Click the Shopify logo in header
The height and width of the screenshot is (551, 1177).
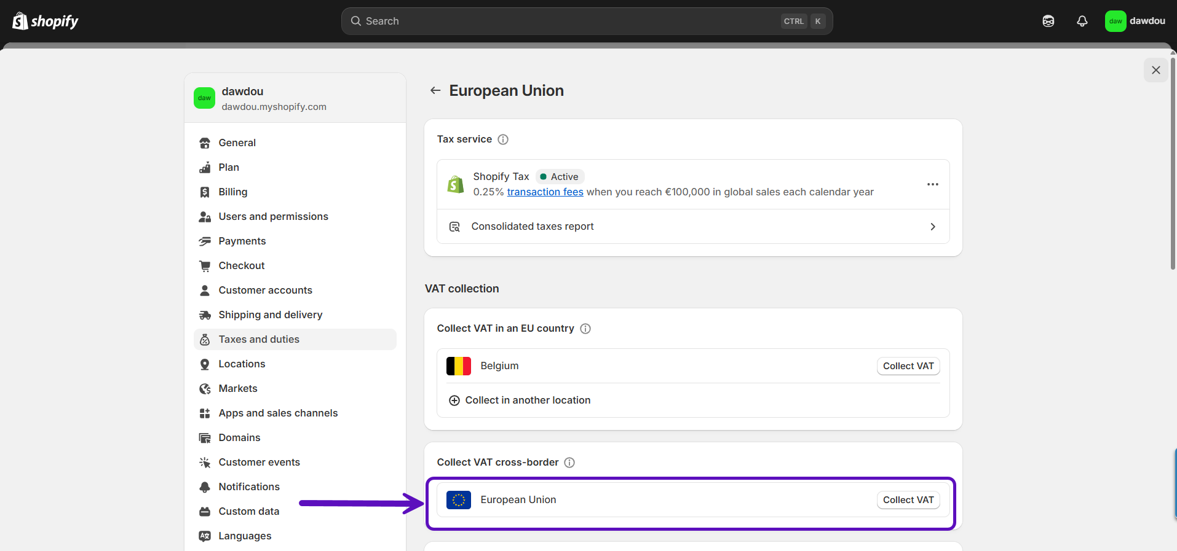coord(46,21)
